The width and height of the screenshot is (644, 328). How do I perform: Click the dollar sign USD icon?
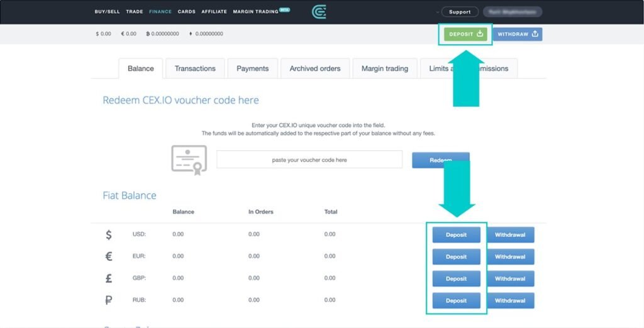pyautogui.click(x=109, y=235)
